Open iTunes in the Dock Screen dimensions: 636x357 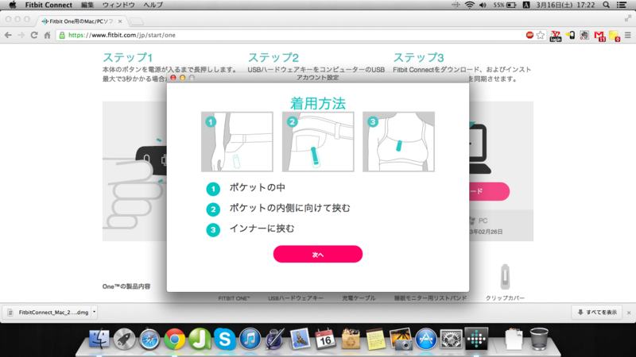coord(250,339)
